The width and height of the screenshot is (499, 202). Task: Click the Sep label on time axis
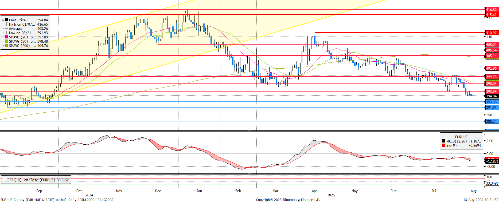click(x=39, y=191)
